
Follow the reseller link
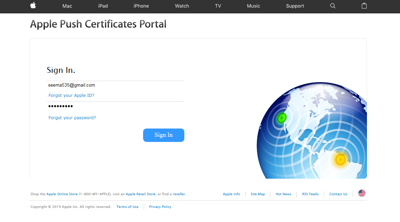pyautogui.click(x=179, y=194)
